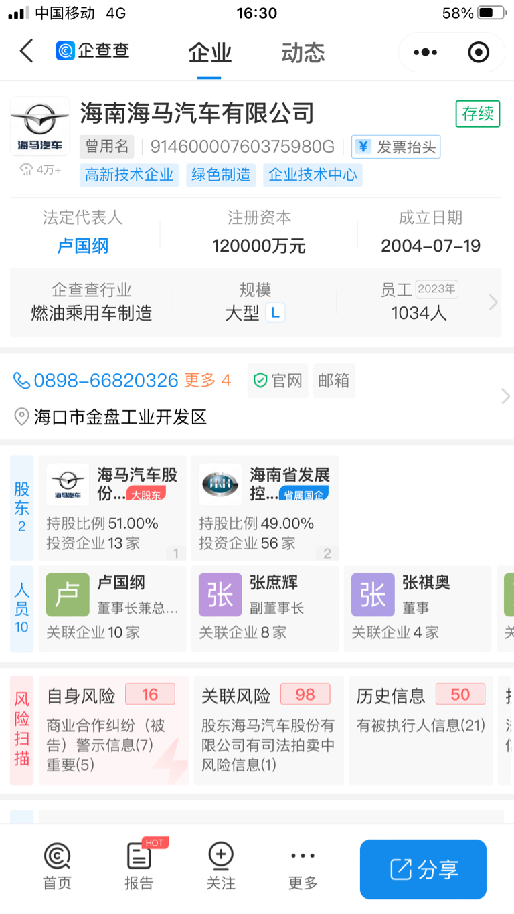Open shareholder 海马汽车股份 card
Screen dimensions: 514x914
tap(112, 508)
